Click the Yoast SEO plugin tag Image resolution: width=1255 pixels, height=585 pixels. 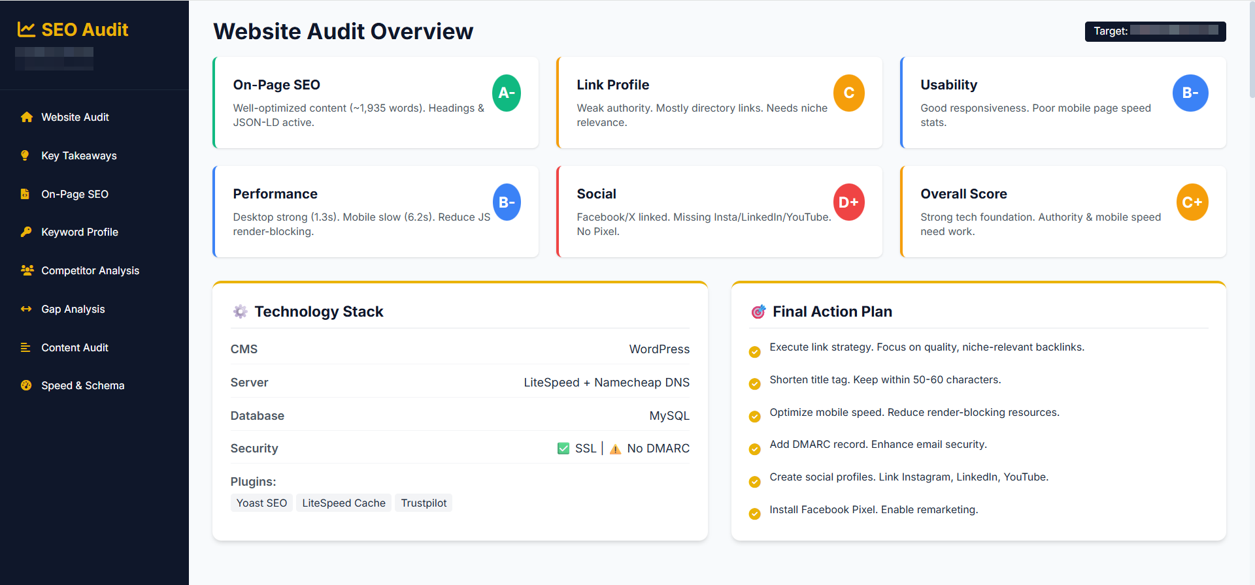261,503
